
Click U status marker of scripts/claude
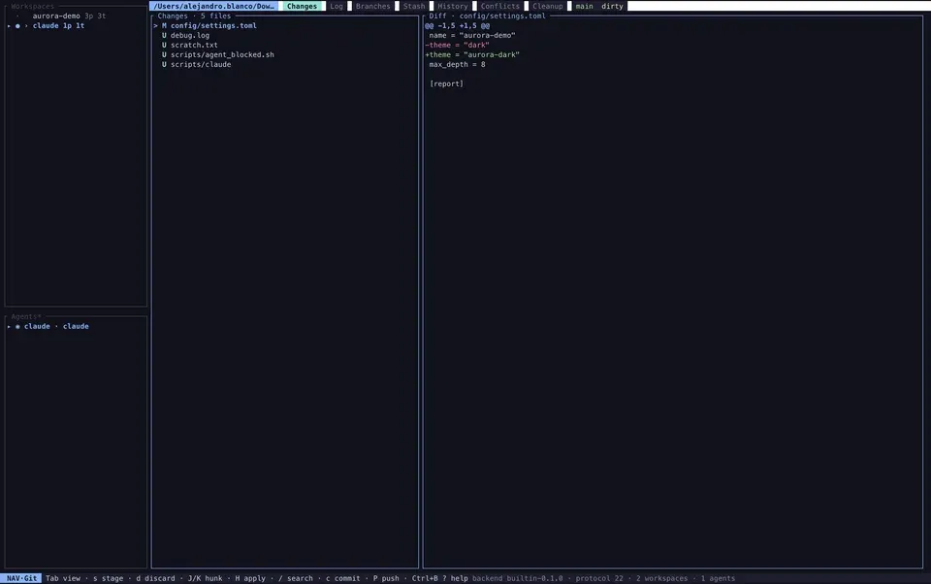(164, 64)
